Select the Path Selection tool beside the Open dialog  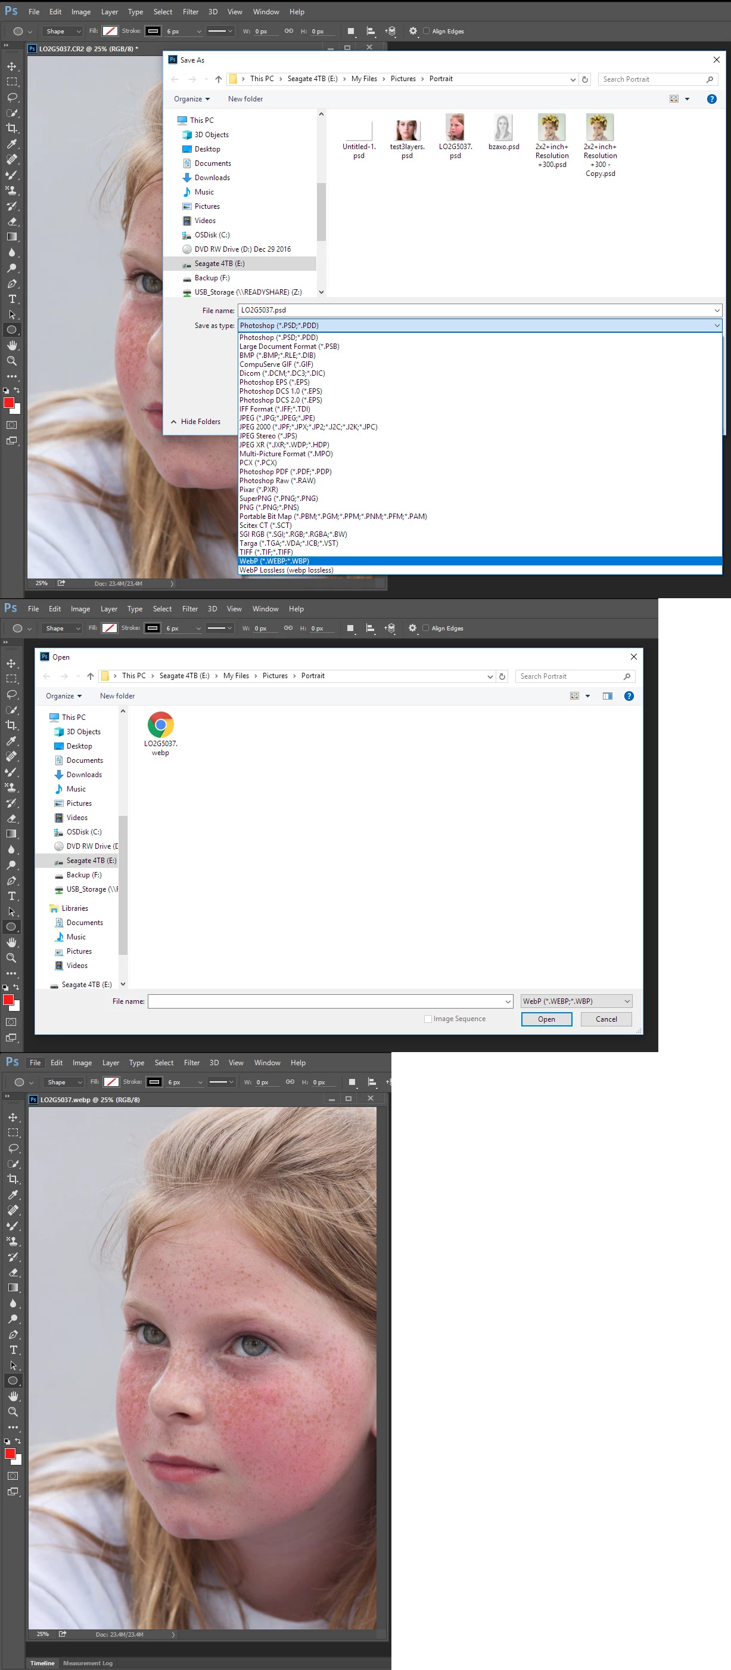12,911
